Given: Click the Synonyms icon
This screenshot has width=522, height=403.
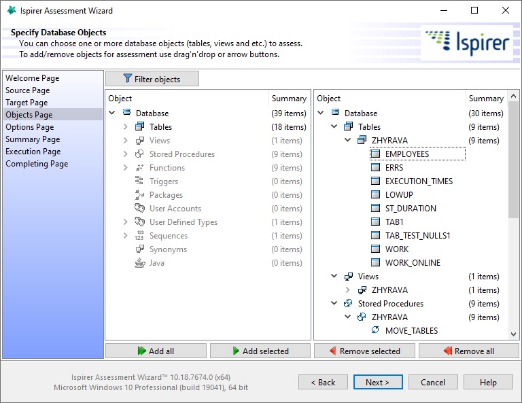Looking at the screenshot, I should pyautogui.click(x=140, y=249).
